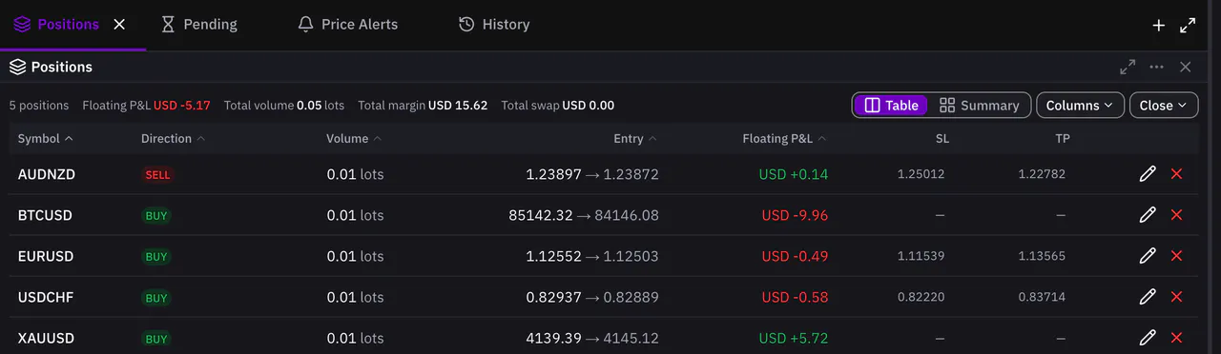Maximize the Positions widget
The height and width of the screenshot is (354, 1221).
1128,67
